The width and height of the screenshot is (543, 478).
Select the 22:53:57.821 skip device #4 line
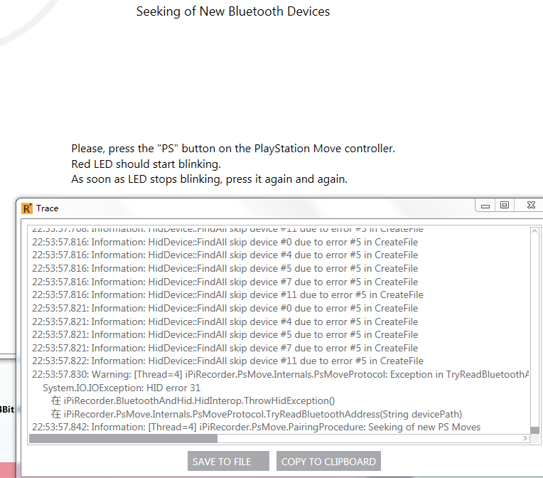[225, 322]
